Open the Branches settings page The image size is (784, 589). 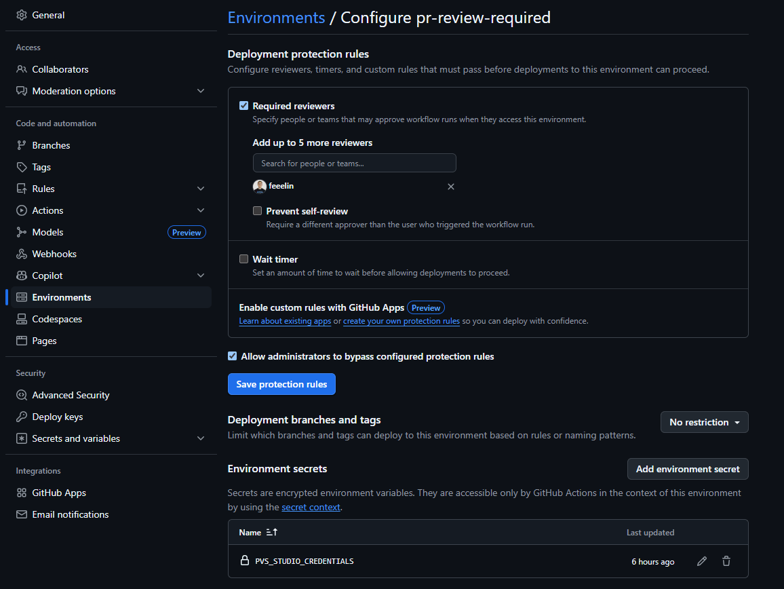[51, 145]
